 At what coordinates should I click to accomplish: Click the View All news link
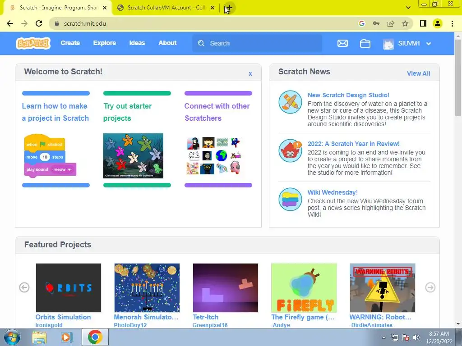[418, 73]
